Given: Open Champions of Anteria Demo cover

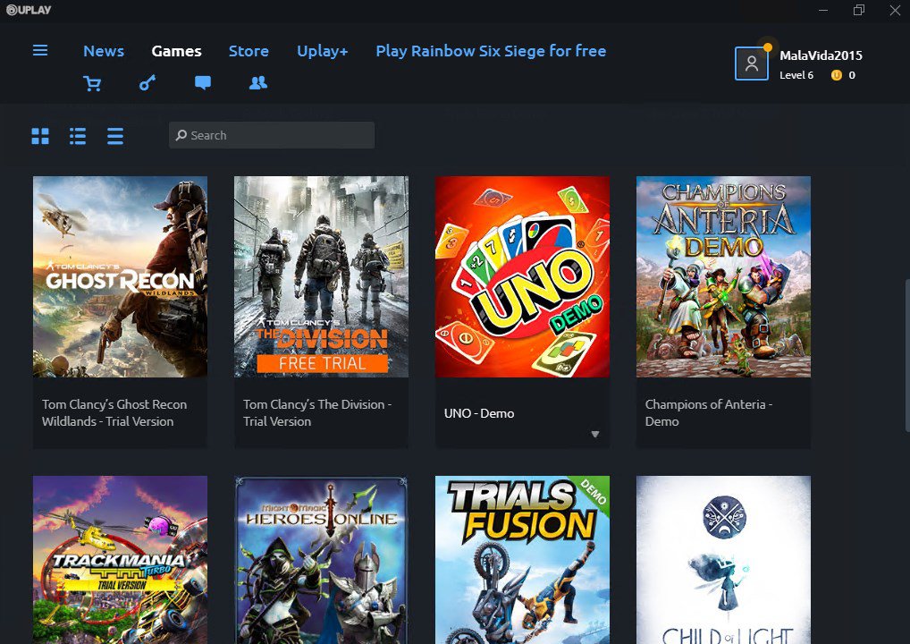Looking at the screenshot, I should [x=723, y=277].
